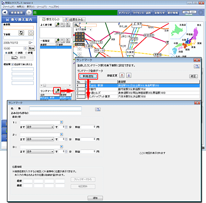The height and width of the screenshot is (203, 206).
Task: Click the 名称 input field
Action: pyautogui.click(x=55, y=108)
